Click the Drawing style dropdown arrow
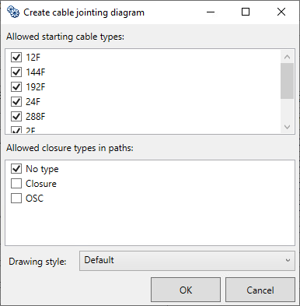300x306 pixels. pyautogui.click(x=288, y=261)
